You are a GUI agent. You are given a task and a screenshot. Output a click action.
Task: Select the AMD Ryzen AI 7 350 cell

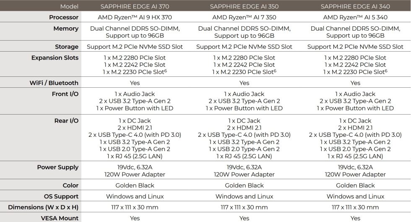point(244,17)
